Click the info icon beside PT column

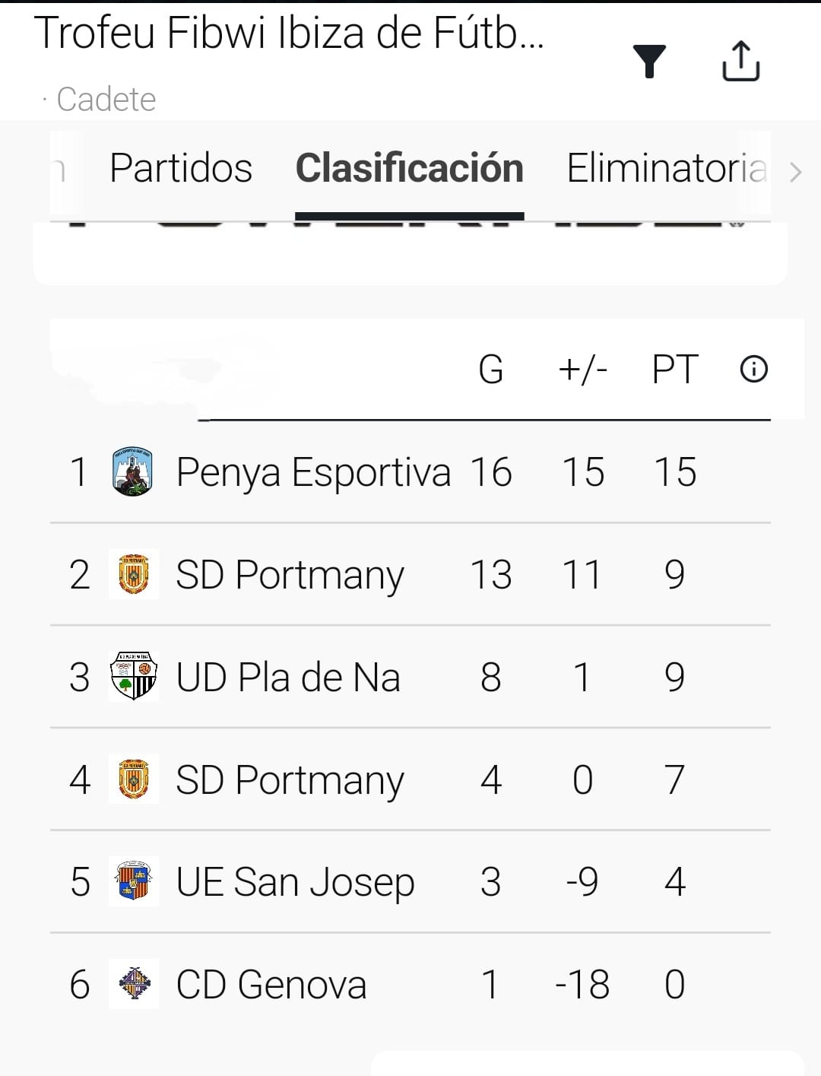pyautogui.click(x=753, y=370)
